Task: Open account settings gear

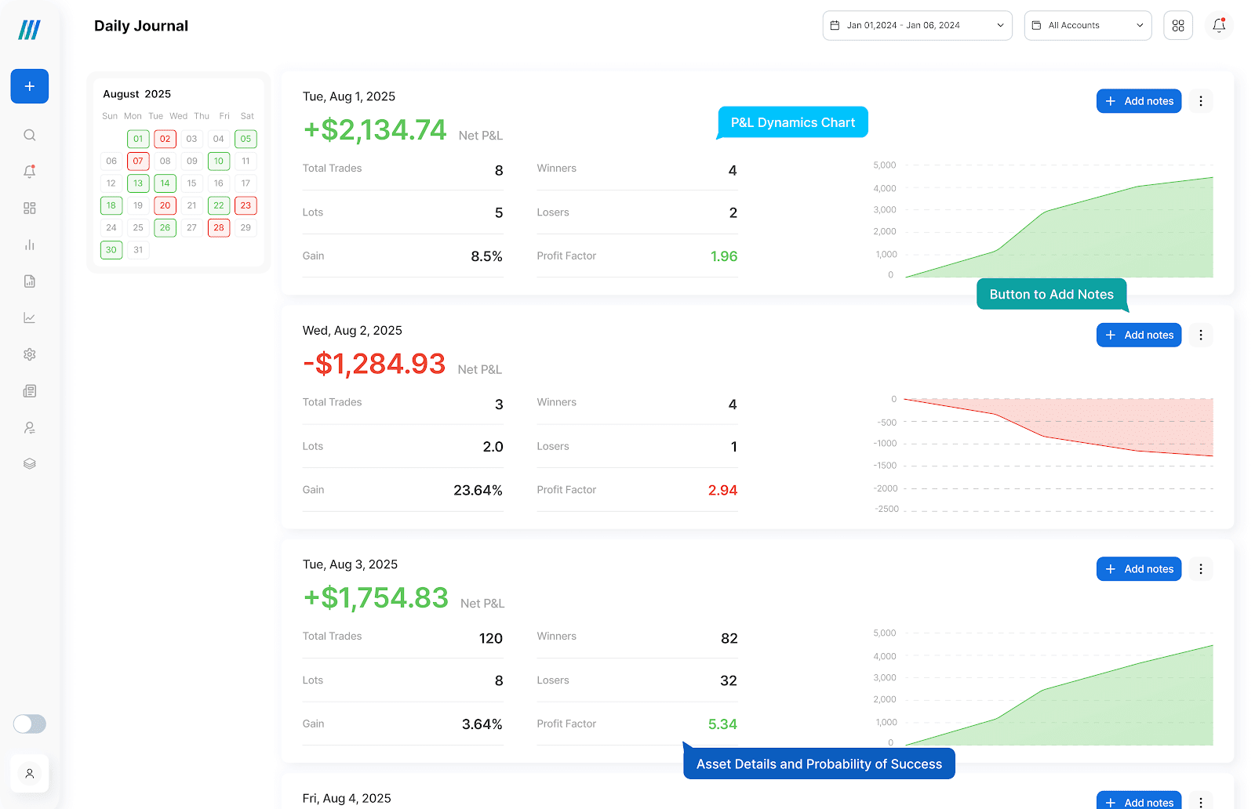Action: click(29, 354)
